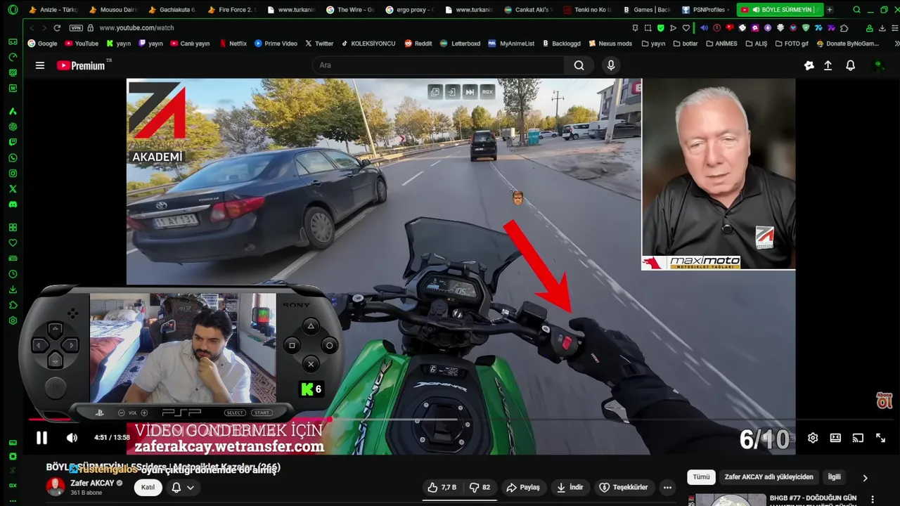Switch to The Wire browser tab
The width and height of the screenshot is (900, 506).
pos(350,10)
